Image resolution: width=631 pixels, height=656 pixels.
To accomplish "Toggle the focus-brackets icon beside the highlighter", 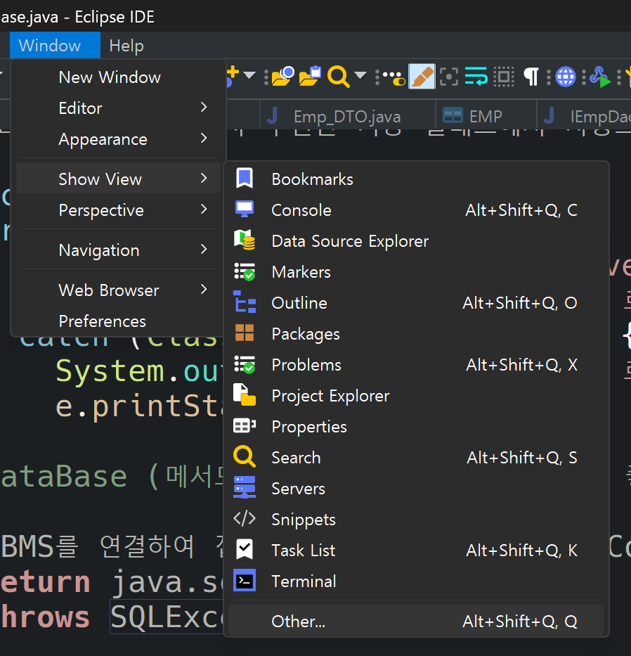I will 449,77.
